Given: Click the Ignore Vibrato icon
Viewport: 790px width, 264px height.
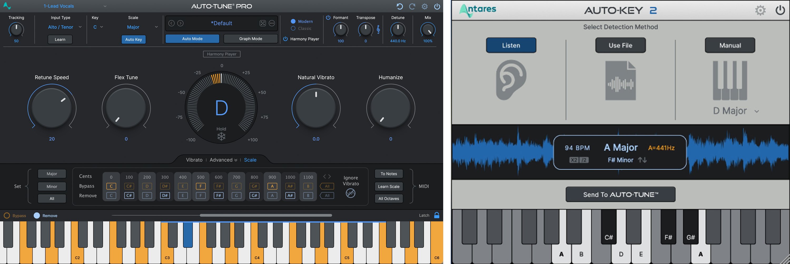Looking at the screenshot, I should (x=350, y=193).
